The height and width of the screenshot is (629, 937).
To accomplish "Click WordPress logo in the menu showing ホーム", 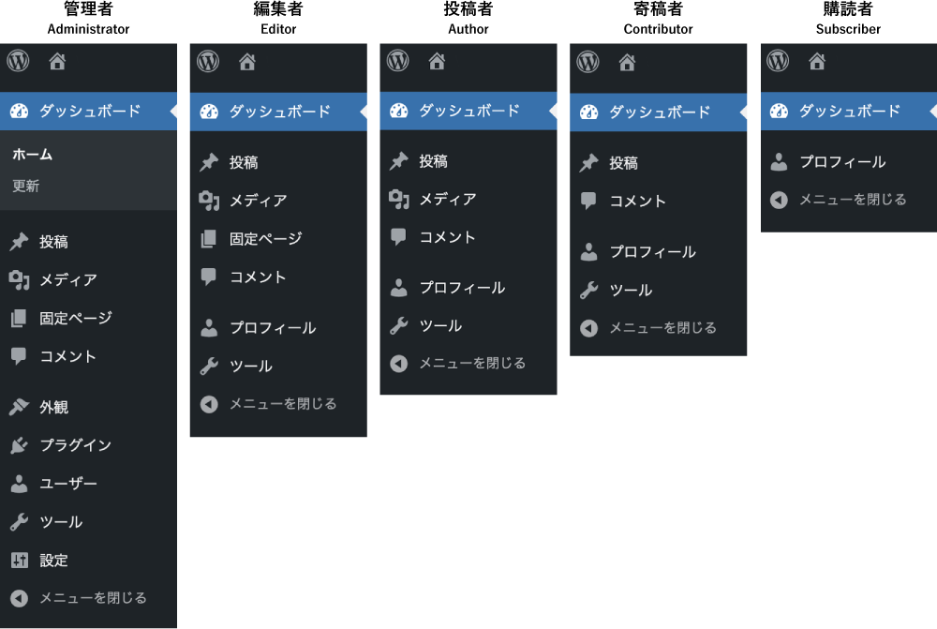I will pyautogui.click(x=19, y=62).
